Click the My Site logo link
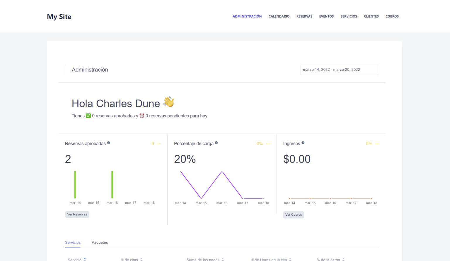This screenshot has width=450, height=261. (x=59, y=17)
